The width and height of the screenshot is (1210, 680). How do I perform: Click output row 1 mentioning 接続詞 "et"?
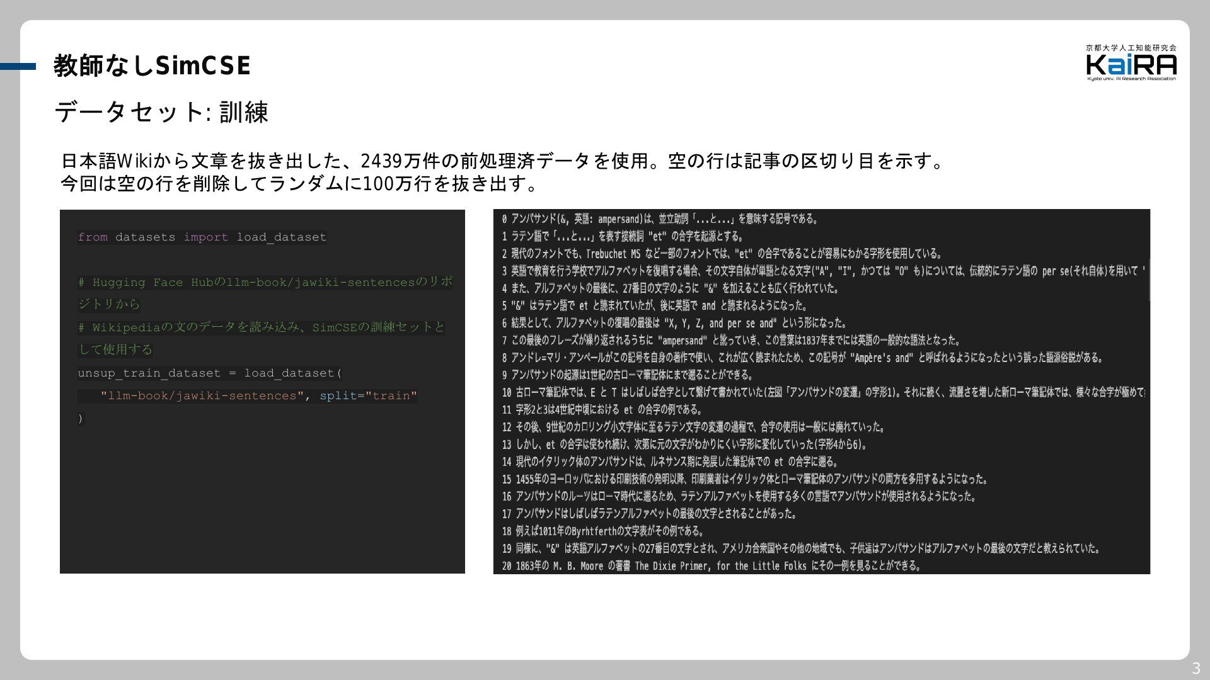[623, 237]
